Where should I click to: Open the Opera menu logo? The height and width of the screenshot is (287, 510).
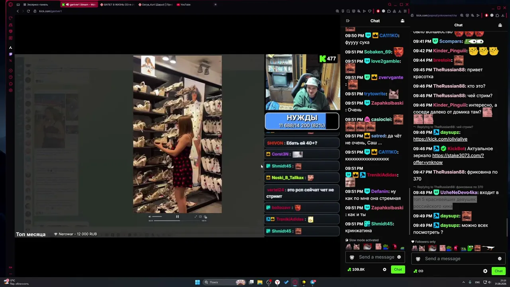10,5
